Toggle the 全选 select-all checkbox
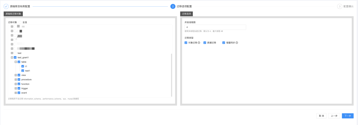This screenshot has width=358, height=125. point(20,23)
